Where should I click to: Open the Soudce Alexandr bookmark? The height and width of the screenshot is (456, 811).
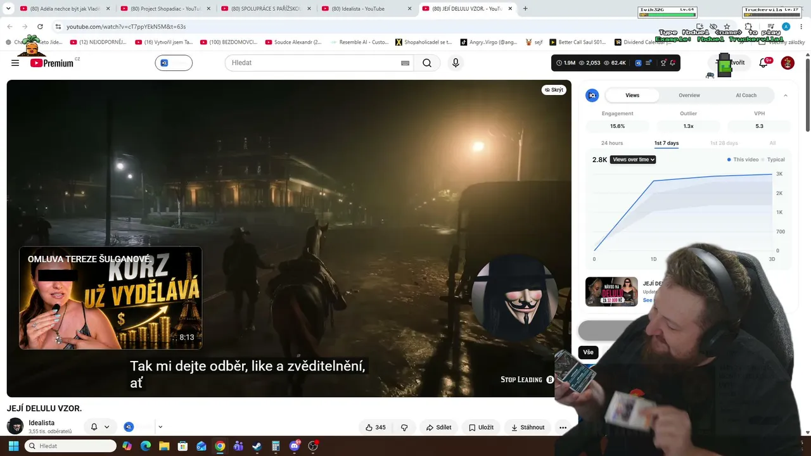pos(293,42)
